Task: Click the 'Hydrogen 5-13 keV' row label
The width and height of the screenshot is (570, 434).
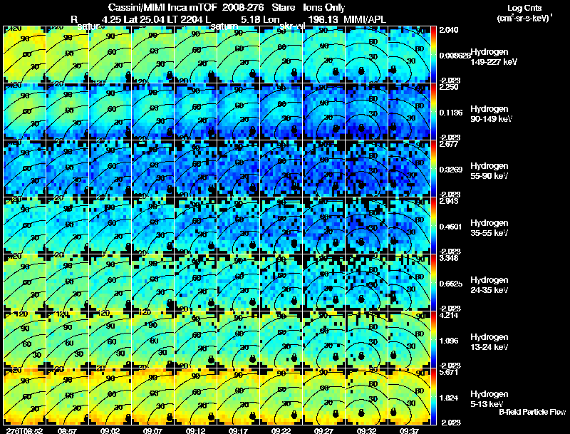Action: pyautogui.click(x=489, y=399)
